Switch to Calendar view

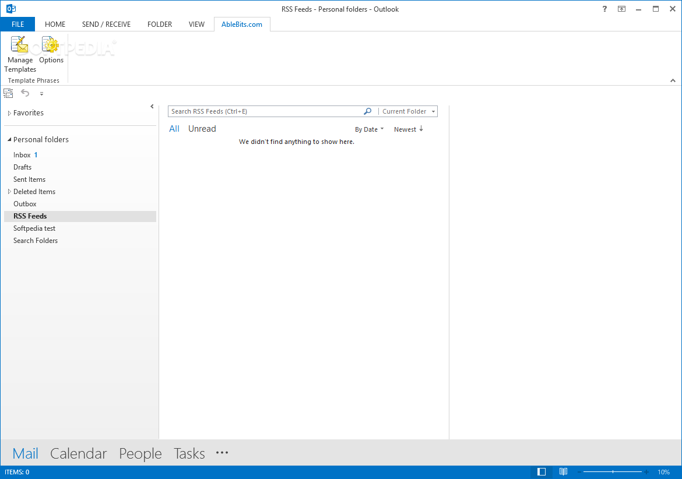(78, 453)
